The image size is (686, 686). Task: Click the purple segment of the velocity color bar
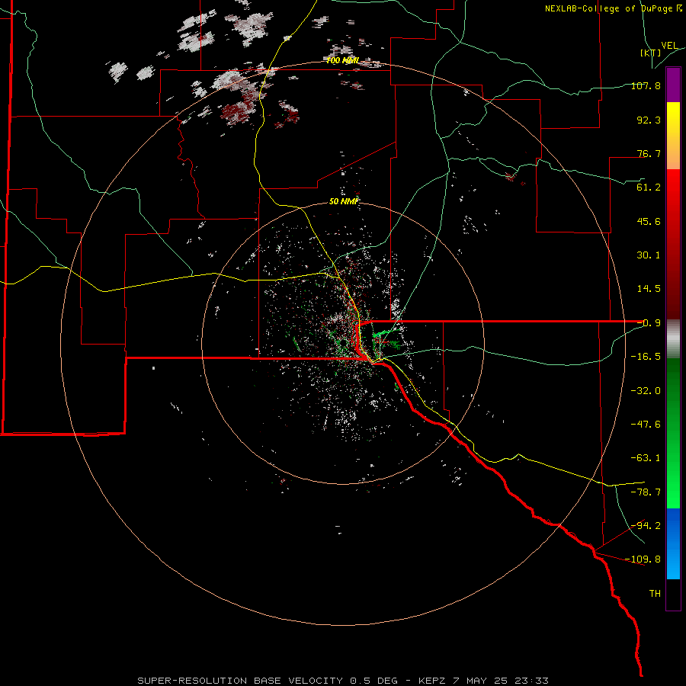coord(673,85)
